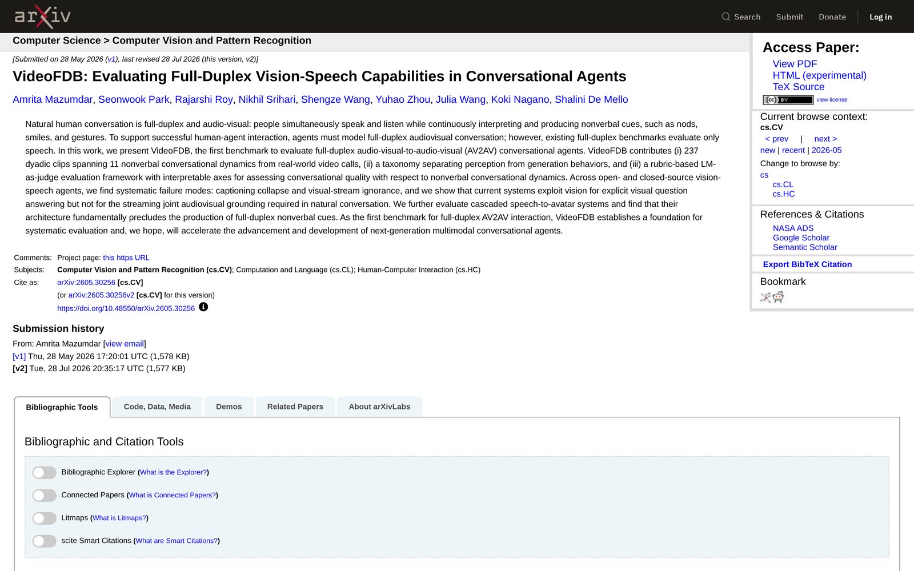Click the view email link
The height and width of the screenshot is (571, 914).
click(x=125, y=344)
